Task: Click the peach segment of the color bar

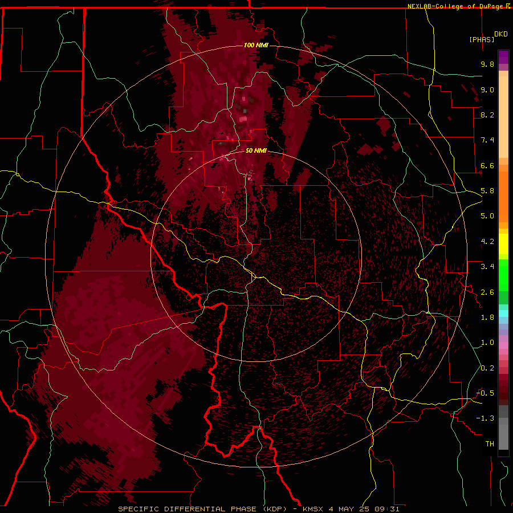Action: click(503, 117)
